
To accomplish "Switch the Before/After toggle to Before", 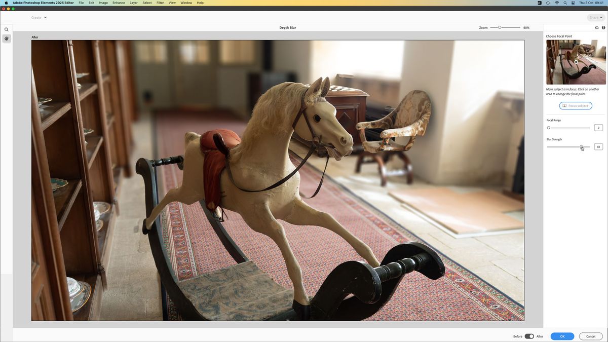I will tap(527, 336).
